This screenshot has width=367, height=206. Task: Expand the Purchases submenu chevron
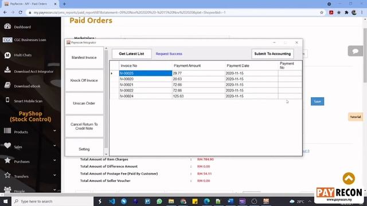[x=54, y=160]
